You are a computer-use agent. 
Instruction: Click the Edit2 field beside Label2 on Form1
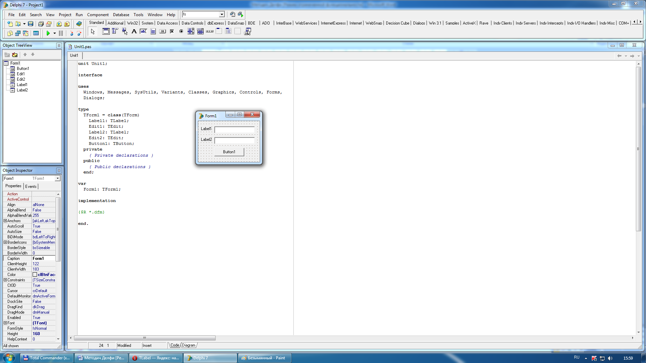tap(235, 140)
